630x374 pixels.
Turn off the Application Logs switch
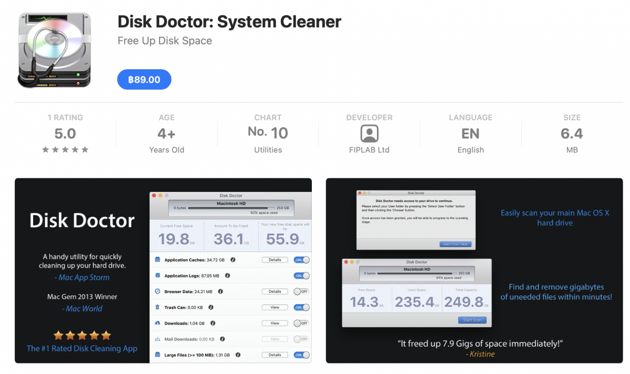301,275
